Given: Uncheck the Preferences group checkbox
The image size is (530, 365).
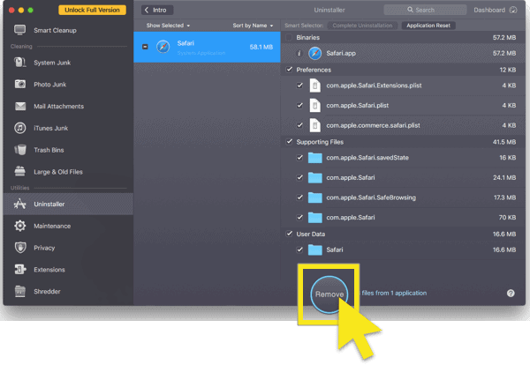Looking at the screenshot, I should 289,70.
